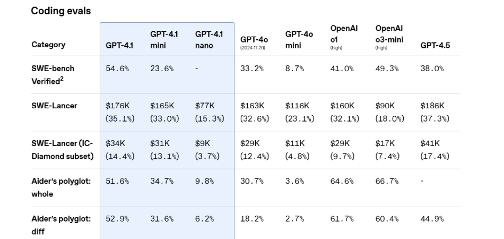Select the GPT-4.1 column header
This screenshot has height=239, width=504.
(119, 45)
